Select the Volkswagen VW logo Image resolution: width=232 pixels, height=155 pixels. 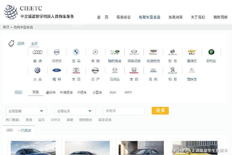[37, 70]
